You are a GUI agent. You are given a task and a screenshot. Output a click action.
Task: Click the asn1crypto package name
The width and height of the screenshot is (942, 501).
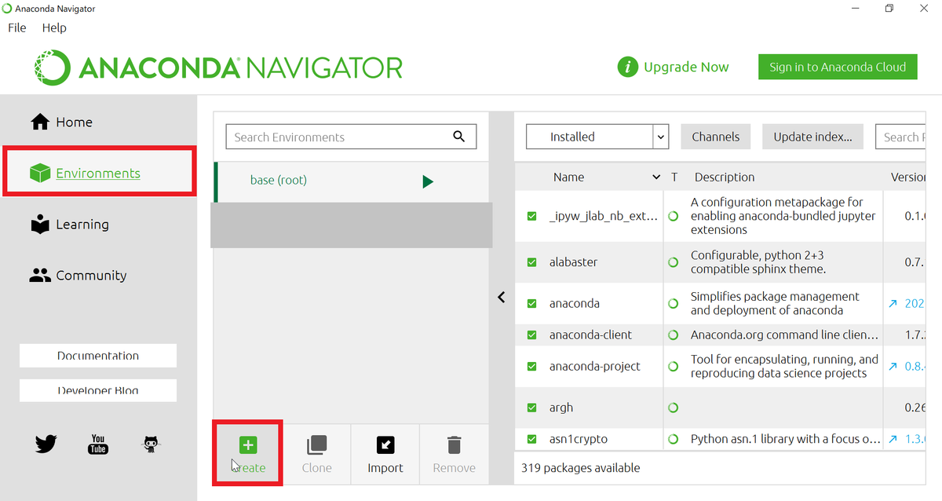coord(579,439)
